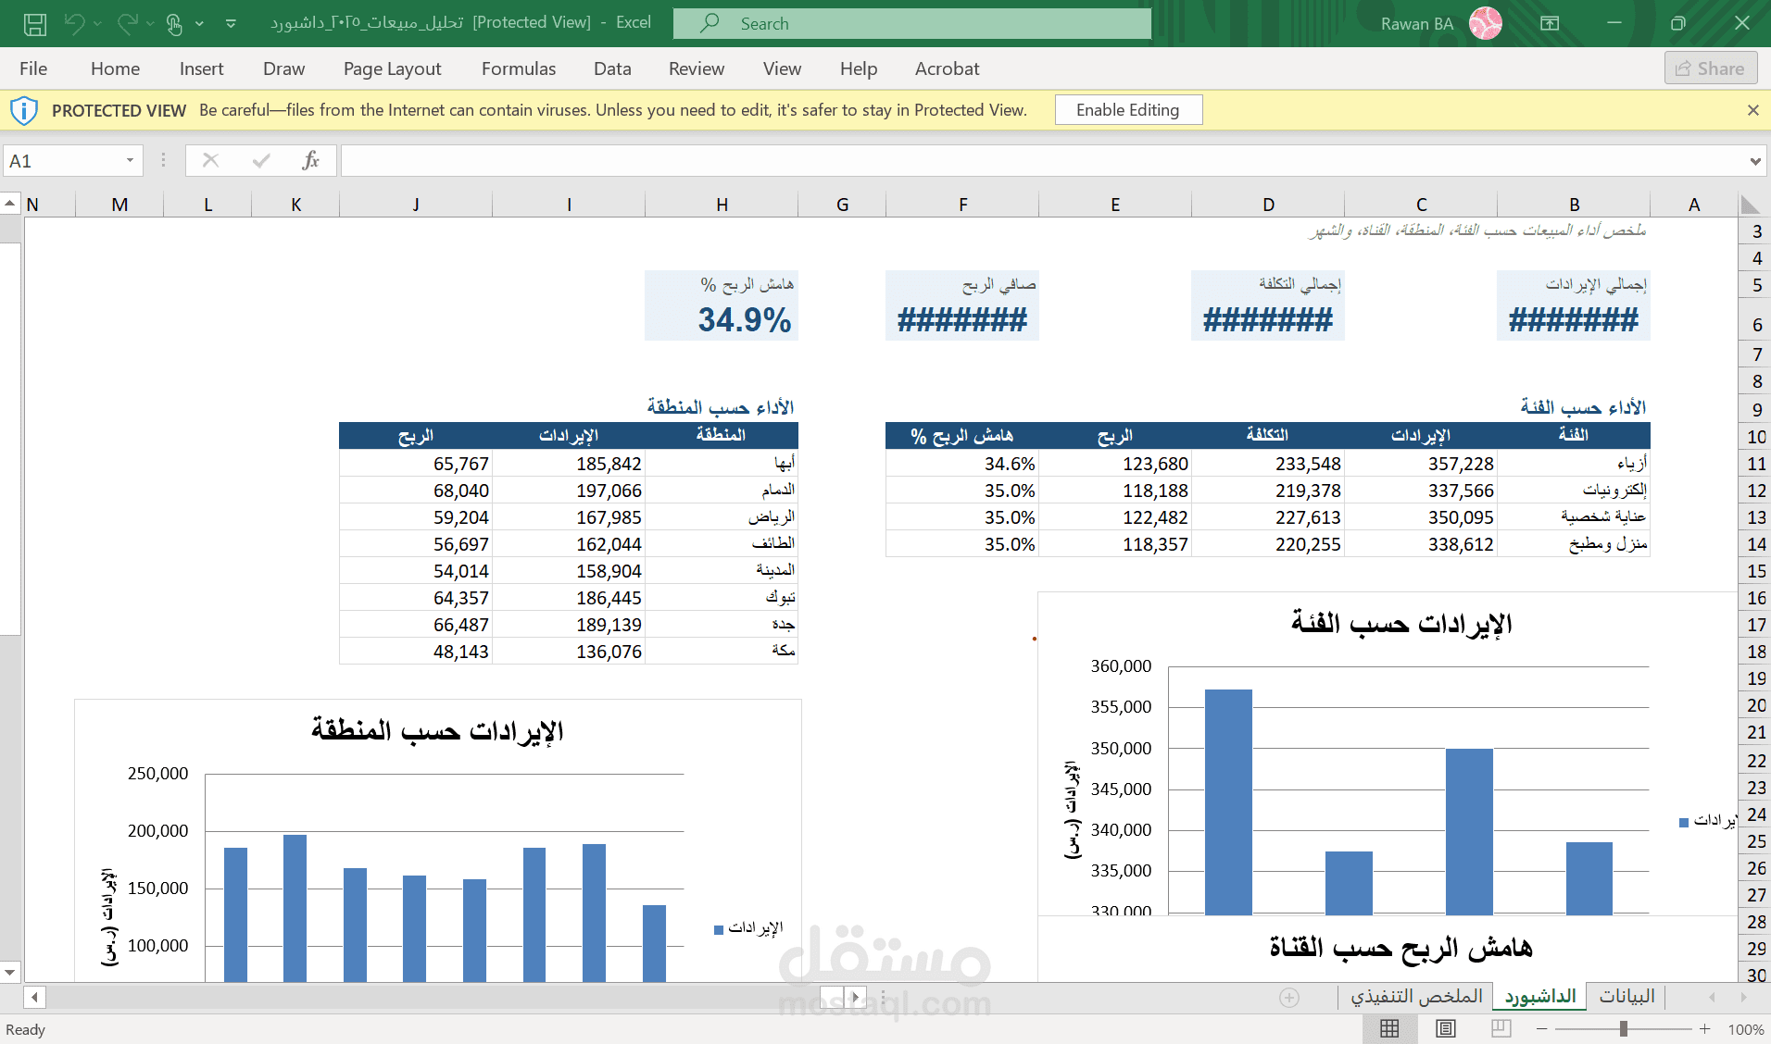The image size is (1771, 1044).
Task: Click the الإيرادات حسب المنطقة chart title
Action: pyautogui.click(x=437, y=731)
